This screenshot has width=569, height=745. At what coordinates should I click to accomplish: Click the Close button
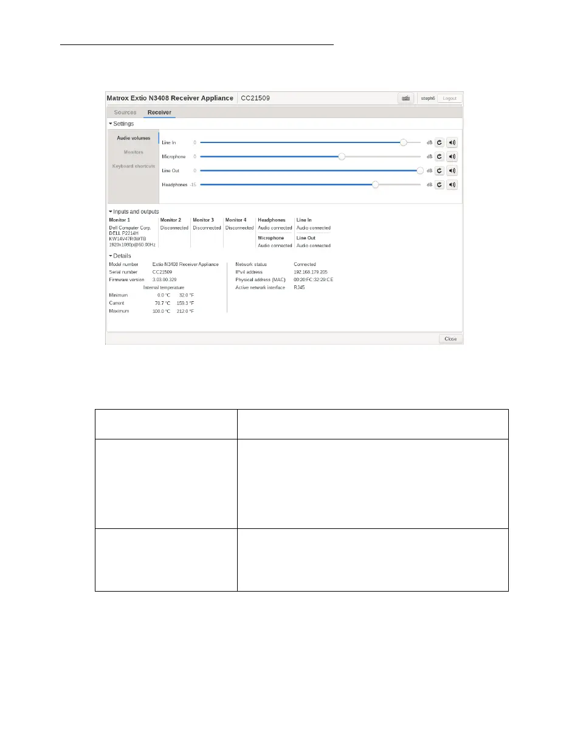pyautogui.click(x=450, y=339)
